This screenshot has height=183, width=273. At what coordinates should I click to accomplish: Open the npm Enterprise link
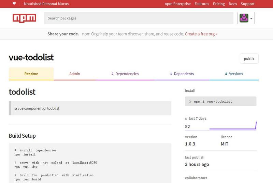click(177, 4)
